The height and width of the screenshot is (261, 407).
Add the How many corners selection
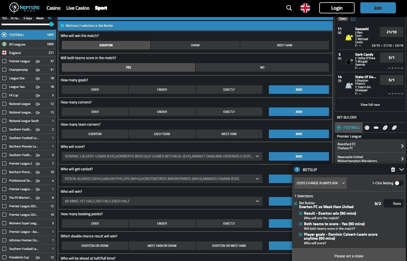(x=299, y=112)
